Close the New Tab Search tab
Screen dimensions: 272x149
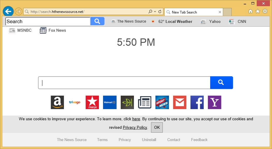click(220, 12)
